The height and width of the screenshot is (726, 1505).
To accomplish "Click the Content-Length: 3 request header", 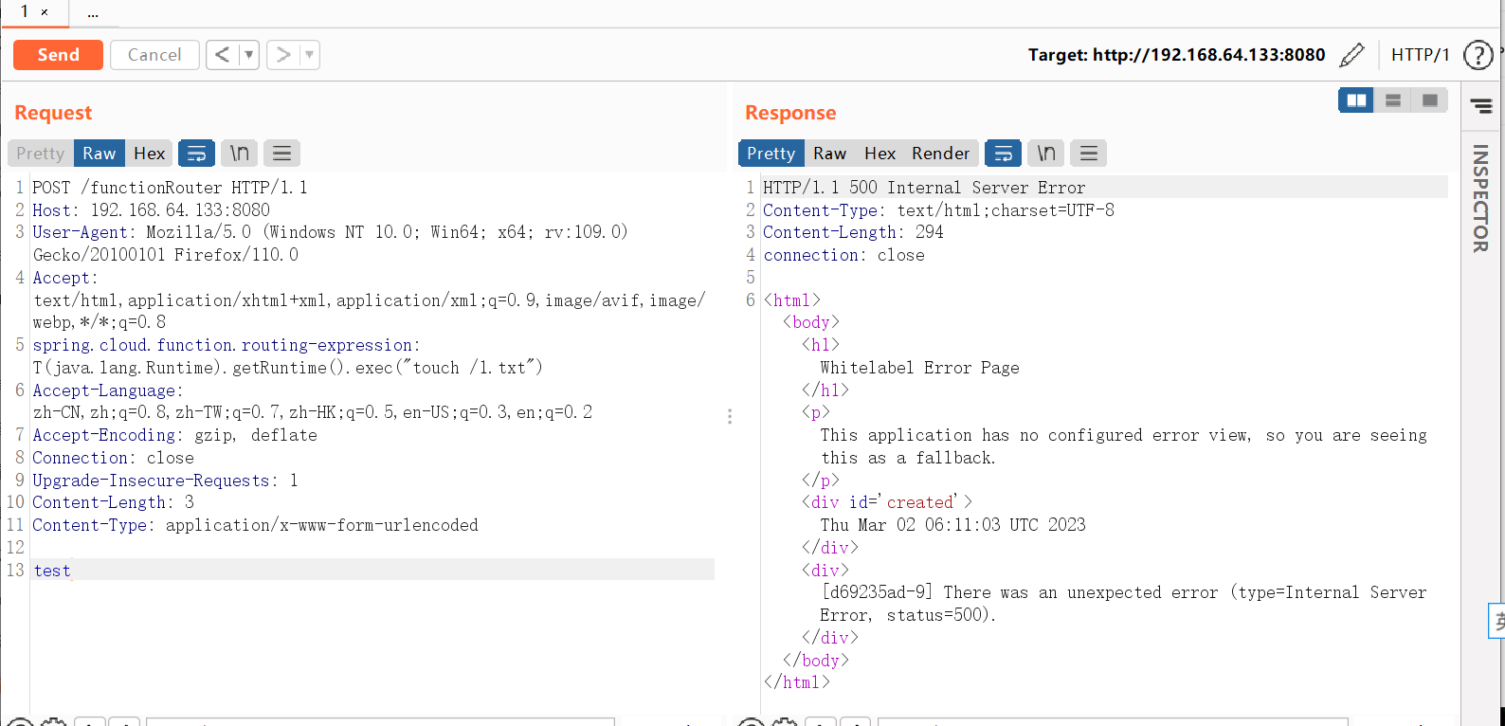I will (113, 502).
